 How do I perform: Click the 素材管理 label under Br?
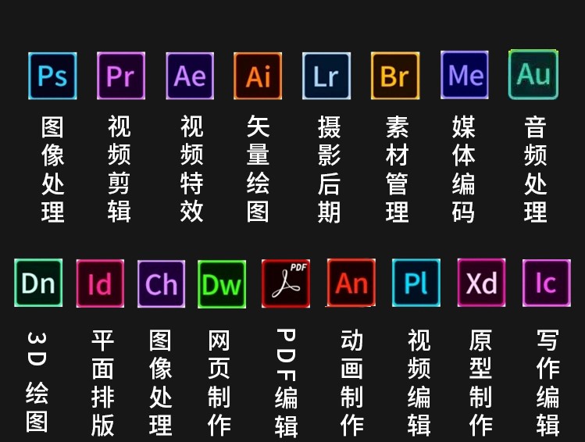click(397, 169)
